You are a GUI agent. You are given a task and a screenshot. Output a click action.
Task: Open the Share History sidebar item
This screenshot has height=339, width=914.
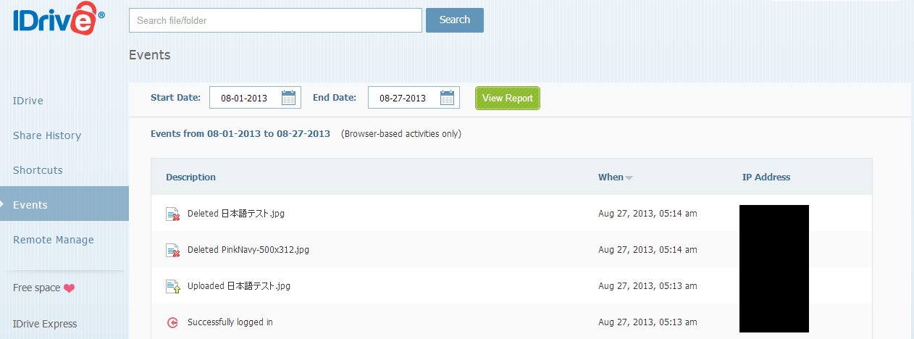click(47, 135)
